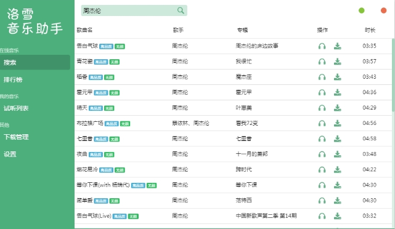Play 霍元甲 with the headphone icon

click(322, 92)
